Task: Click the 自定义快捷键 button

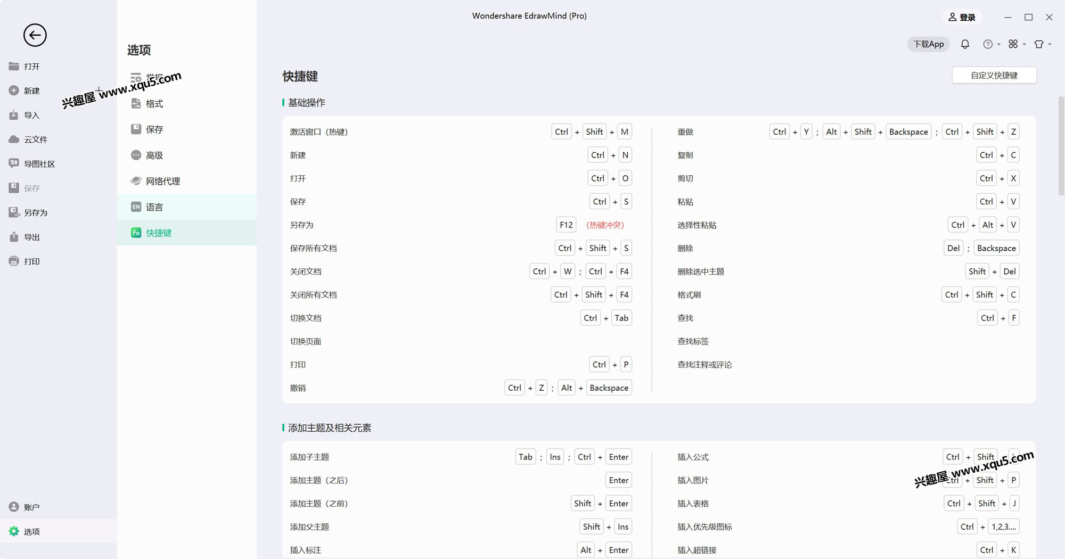Action: click(x=994, y=75)
